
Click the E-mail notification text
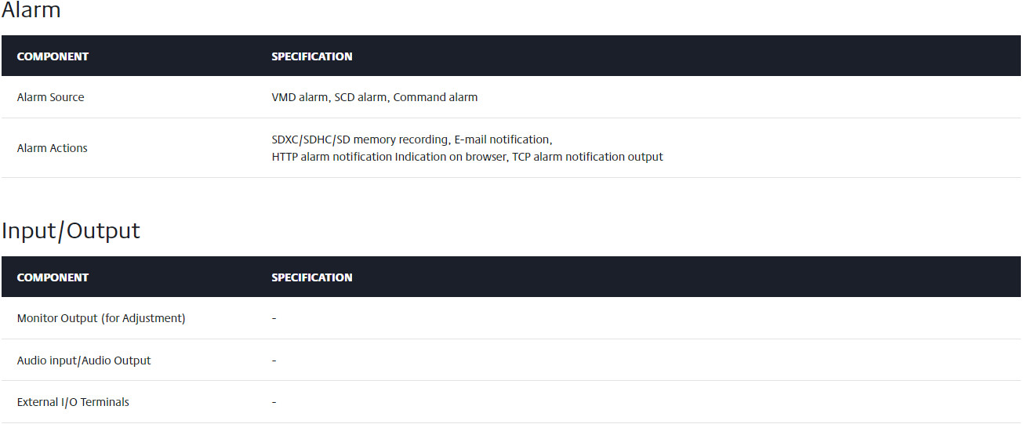point(503,140)
